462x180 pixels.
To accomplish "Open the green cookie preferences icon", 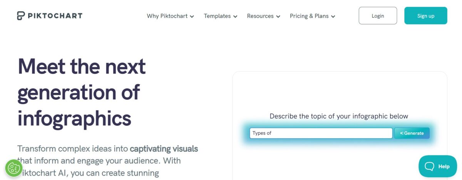I will pyautogui.click(x=14, y=168).
